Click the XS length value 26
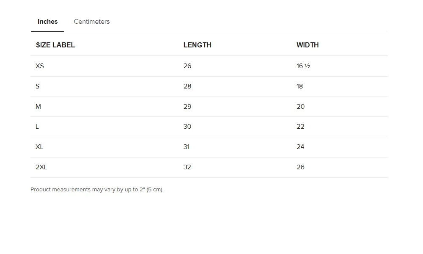This screenshot has height=254, width=423. click(187, 66)
